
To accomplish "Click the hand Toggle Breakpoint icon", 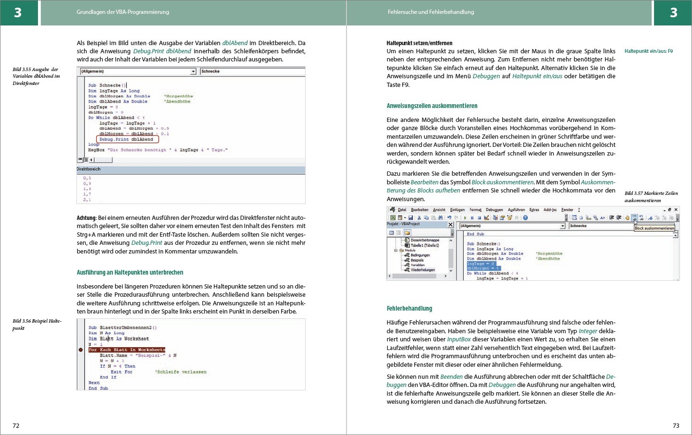I will (x=627, y=217).
